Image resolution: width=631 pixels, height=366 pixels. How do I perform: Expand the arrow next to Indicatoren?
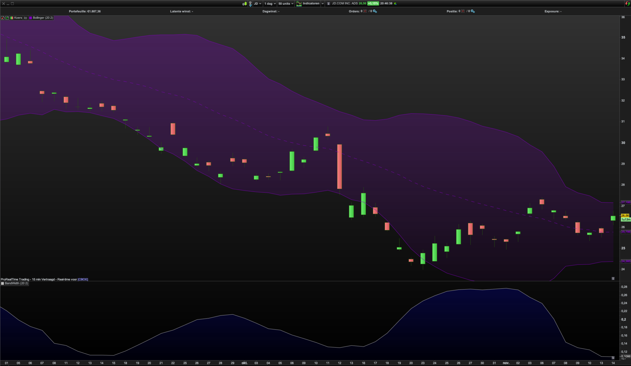[x=323, y=4]
